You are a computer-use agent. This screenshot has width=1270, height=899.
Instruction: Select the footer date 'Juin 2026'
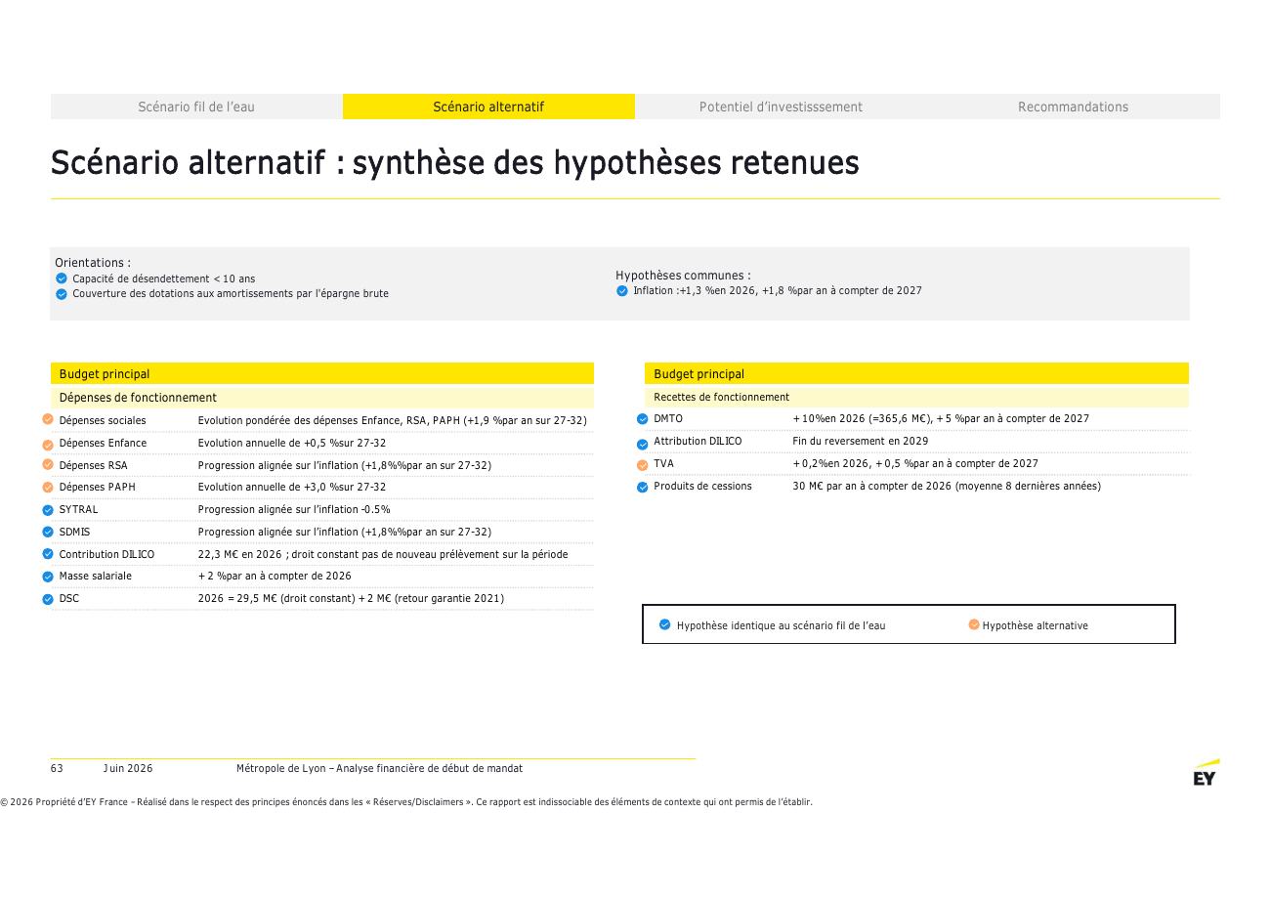(128, 768)
